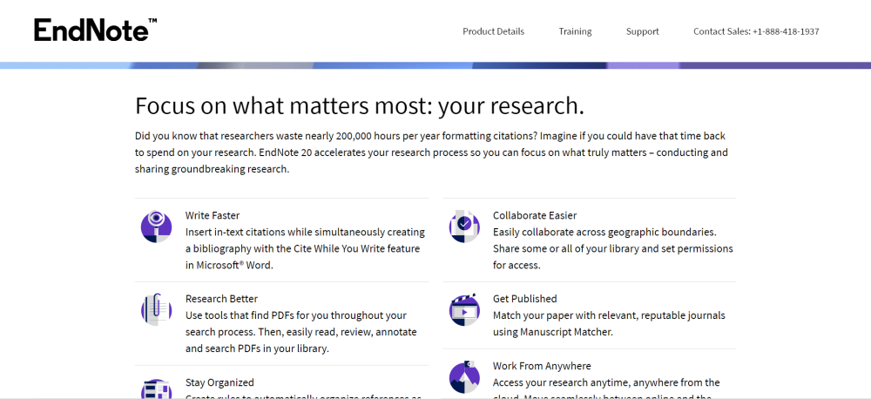
Task: Select the Stay Organized heading
Action: (x=219, y=382)
